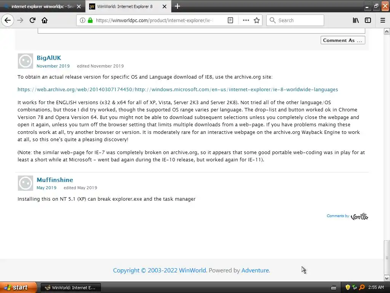Click the keyboard icon in the taskbar

[334, 288]
